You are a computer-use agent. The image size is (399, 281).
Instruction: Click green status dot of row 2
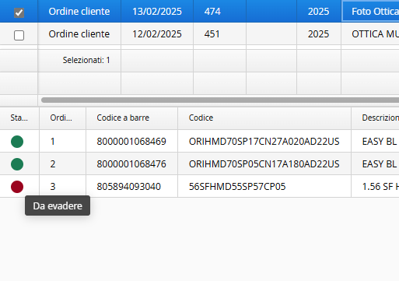click(x=17, y=164)
